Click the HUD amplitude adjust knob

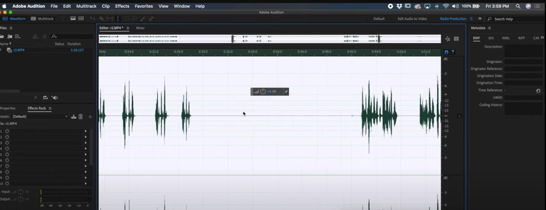click(x=263, y=91)
